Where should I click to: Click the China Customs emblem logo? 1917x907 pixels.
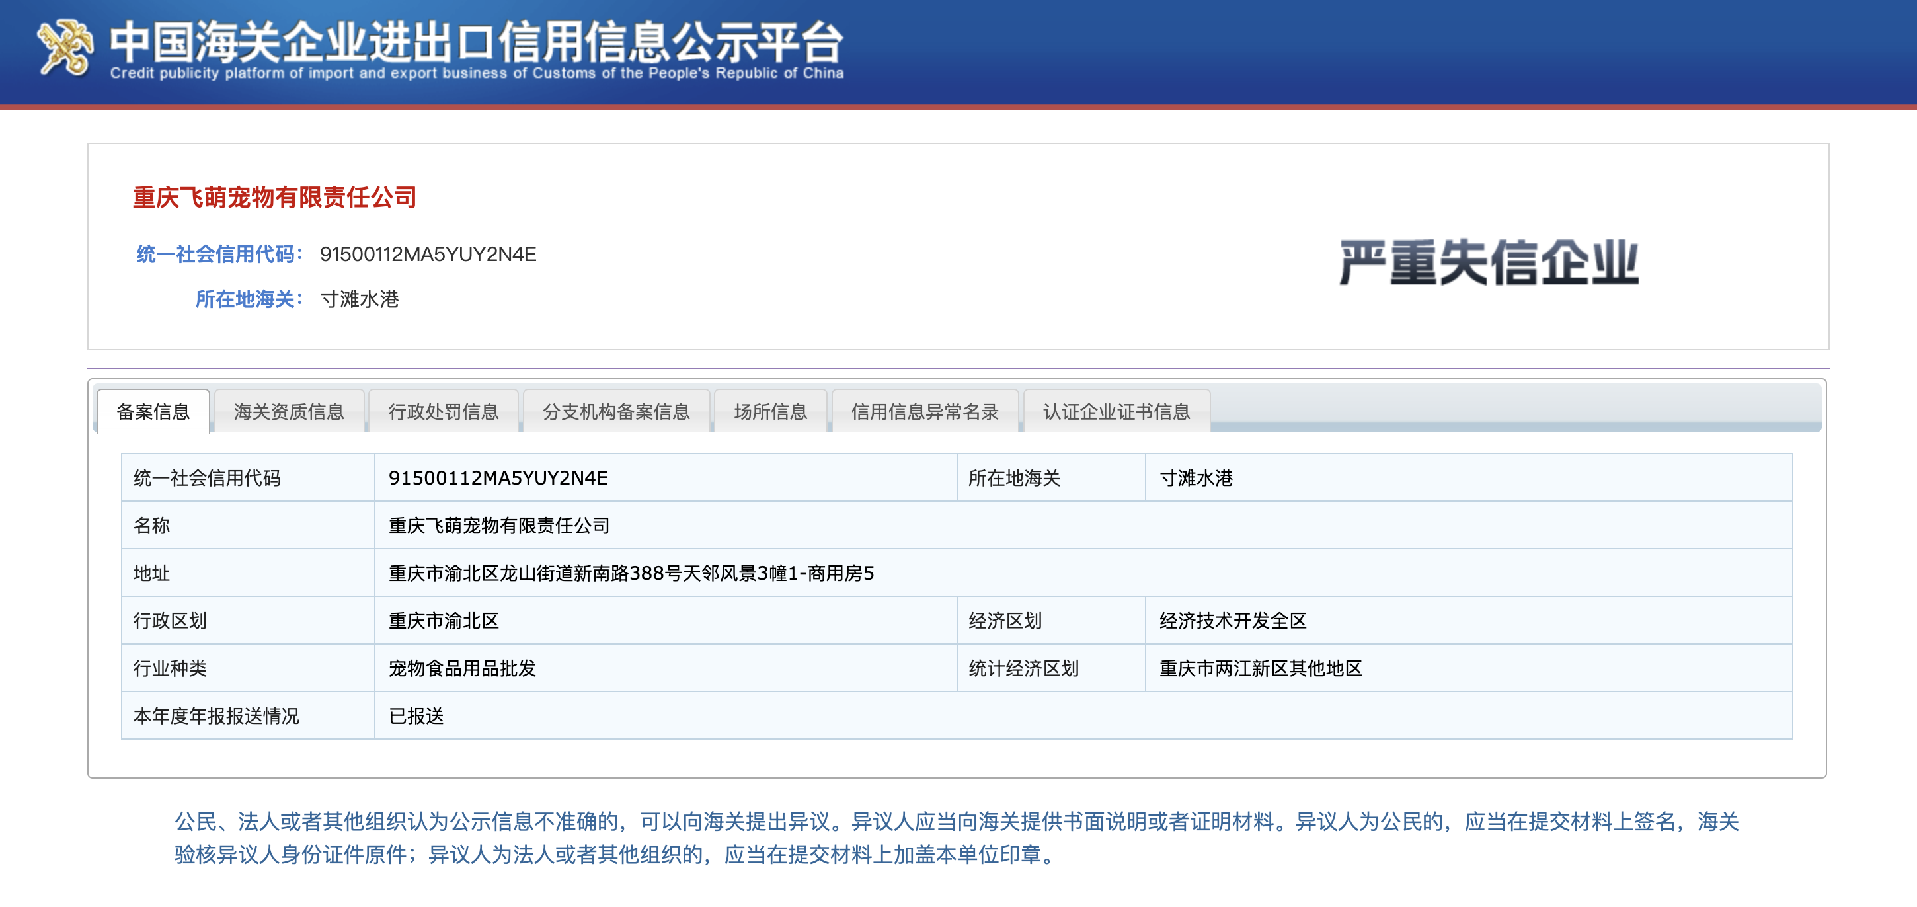coord(65,48)
